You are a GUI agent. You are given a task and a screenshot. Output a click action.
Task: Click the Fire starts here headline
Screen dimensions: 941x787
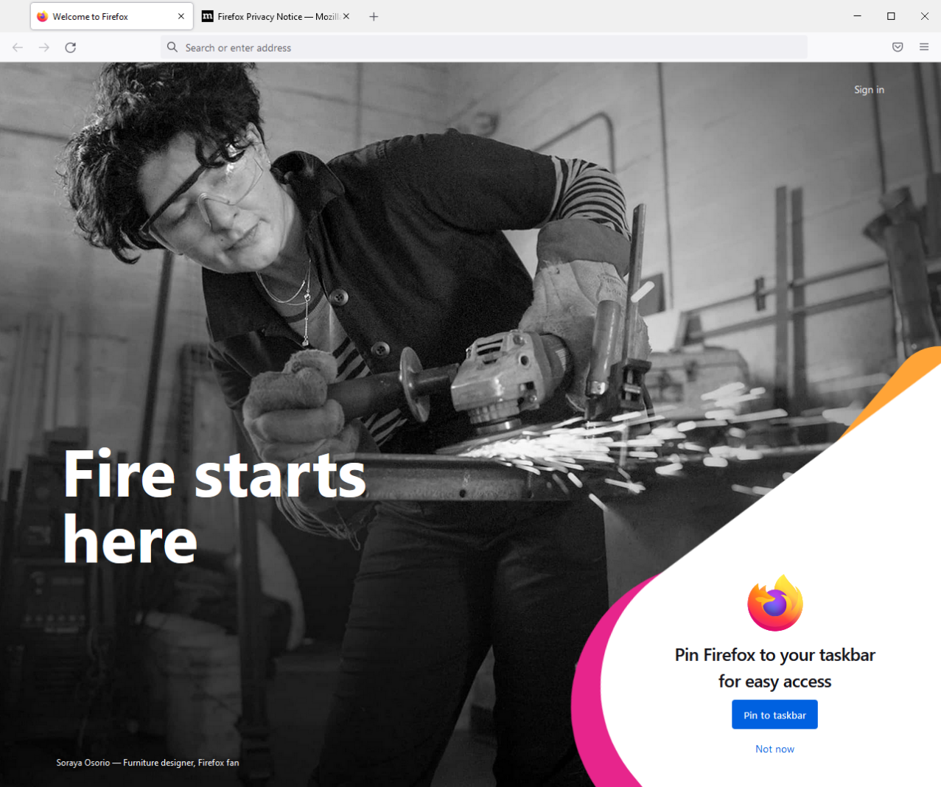(x=214, y=507)
